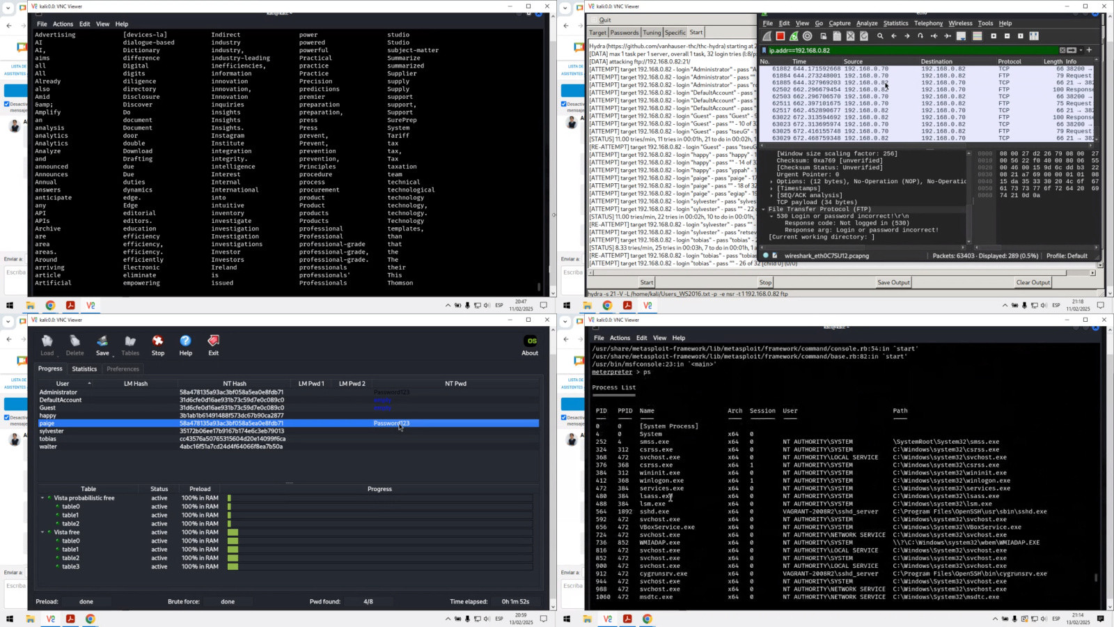1114x627 pixels.
Task: Toggle Desactivar checkbox beside the Hydra window
Action: coord(564,104)
